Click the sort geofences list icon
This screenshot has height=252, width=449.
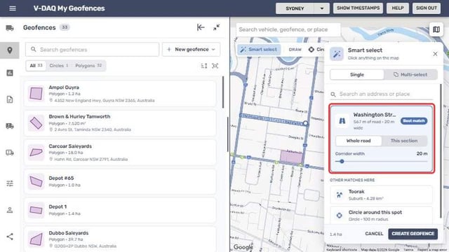[x=204, y=66]
